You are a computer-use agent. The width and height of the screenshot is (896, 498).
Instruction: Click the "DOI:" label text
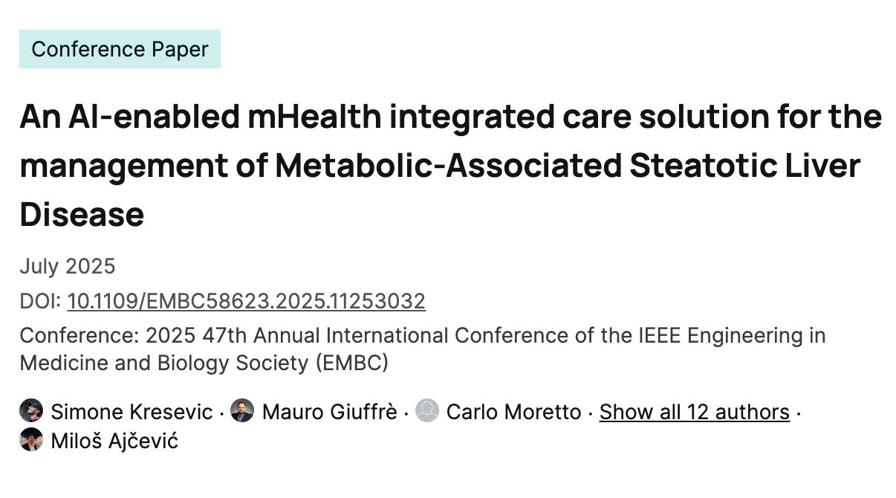pos(39,302)
